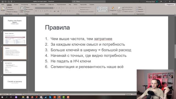This screenshot has height=99, width=176.
Task: Open the Task View icon on the taskbar
Action: click(x=11, y=97)
